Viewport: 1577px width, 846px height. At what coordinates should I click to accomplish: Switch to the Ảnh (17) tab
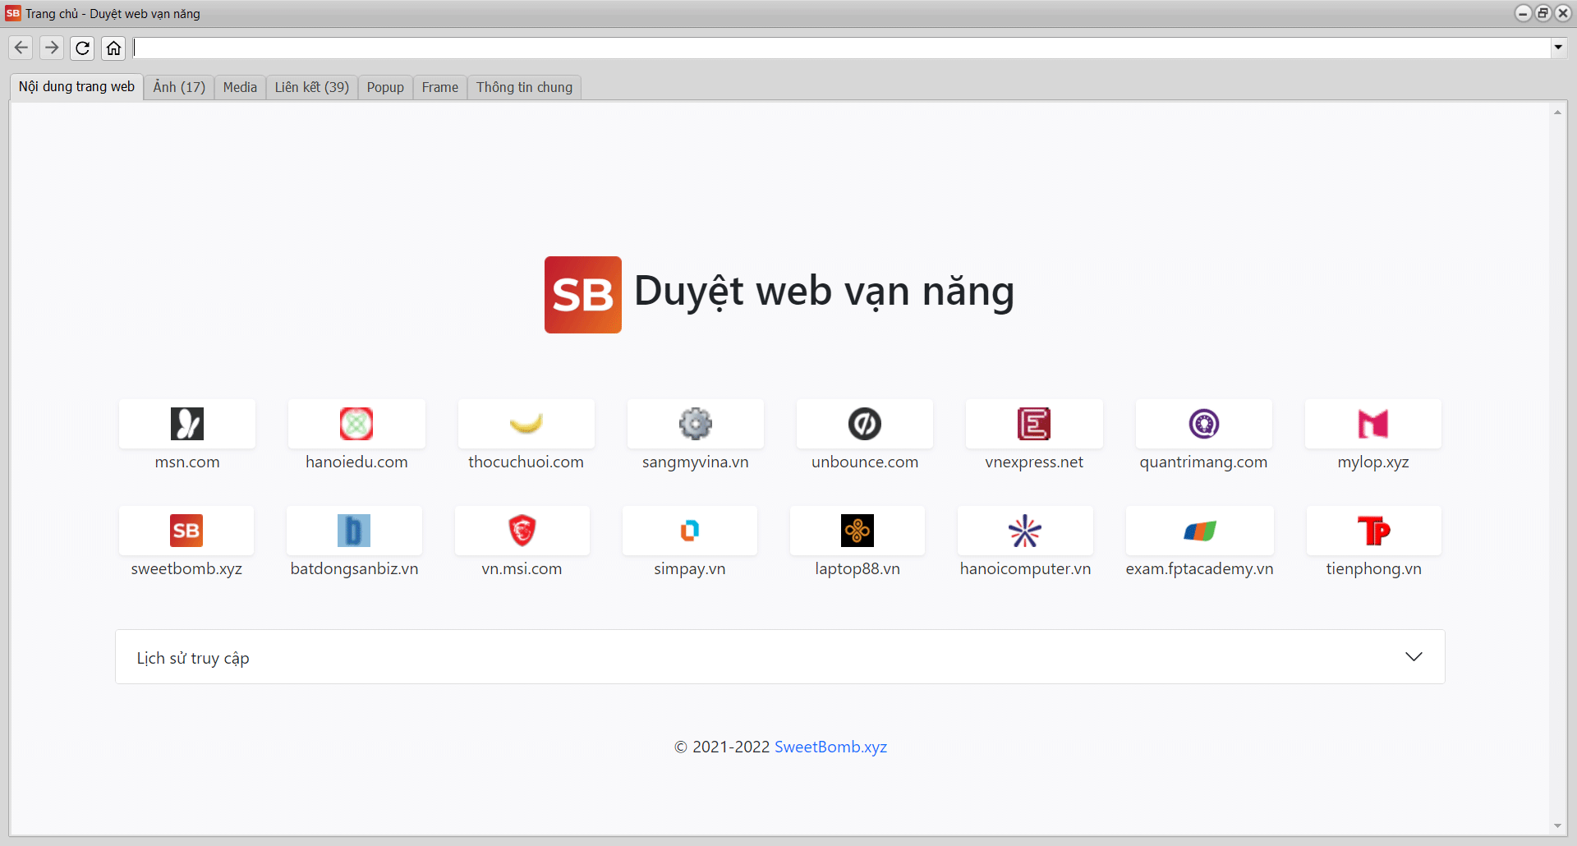click(179, 87)
